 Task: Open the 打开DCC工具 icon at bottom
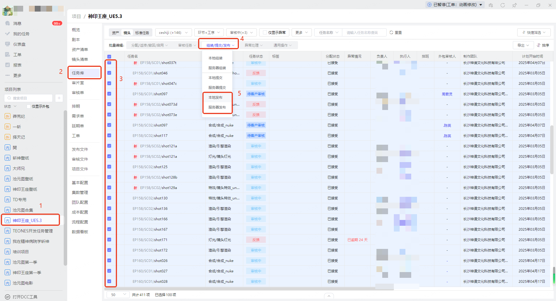(8, 297)
